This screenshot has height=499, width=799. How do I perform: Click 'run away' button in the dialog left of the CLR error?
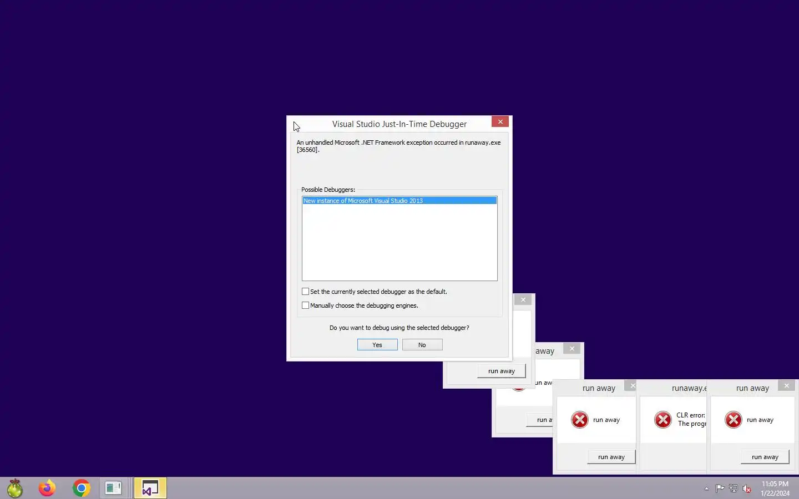[611, 457]
